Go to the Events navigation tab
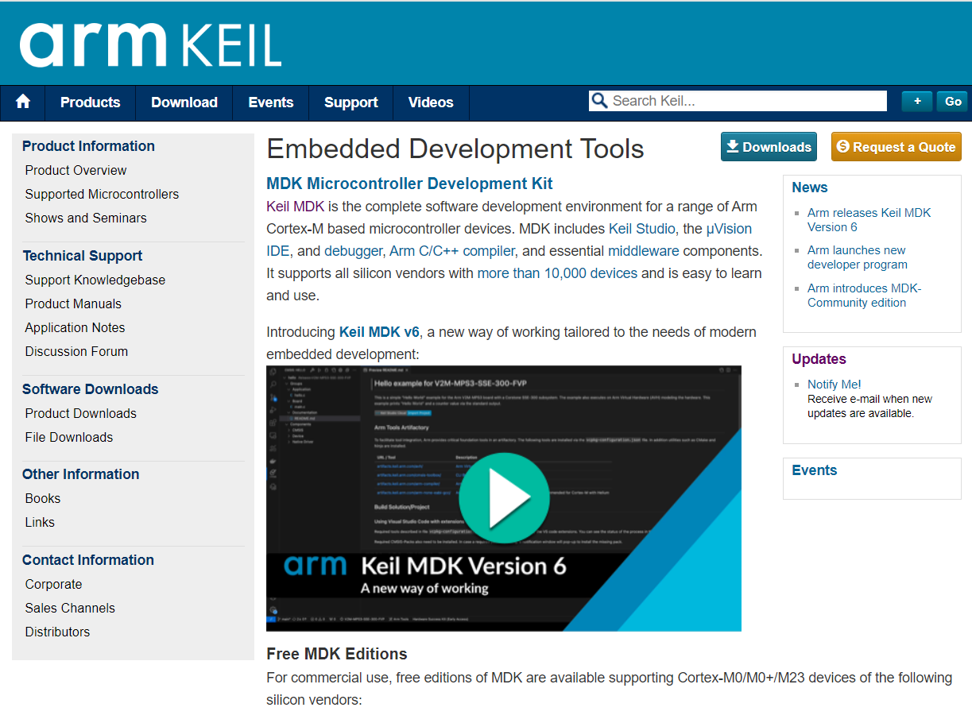 [x=270, y=102]
